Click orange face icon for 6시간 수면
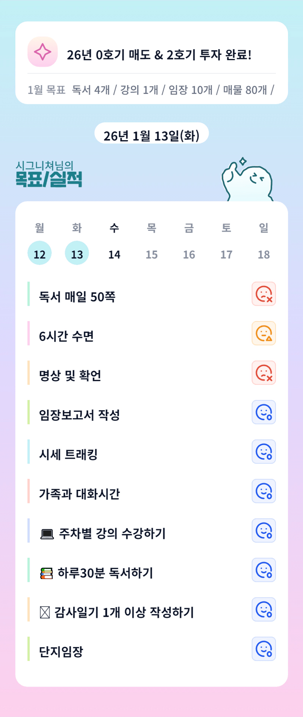 [x=263, y=333]
